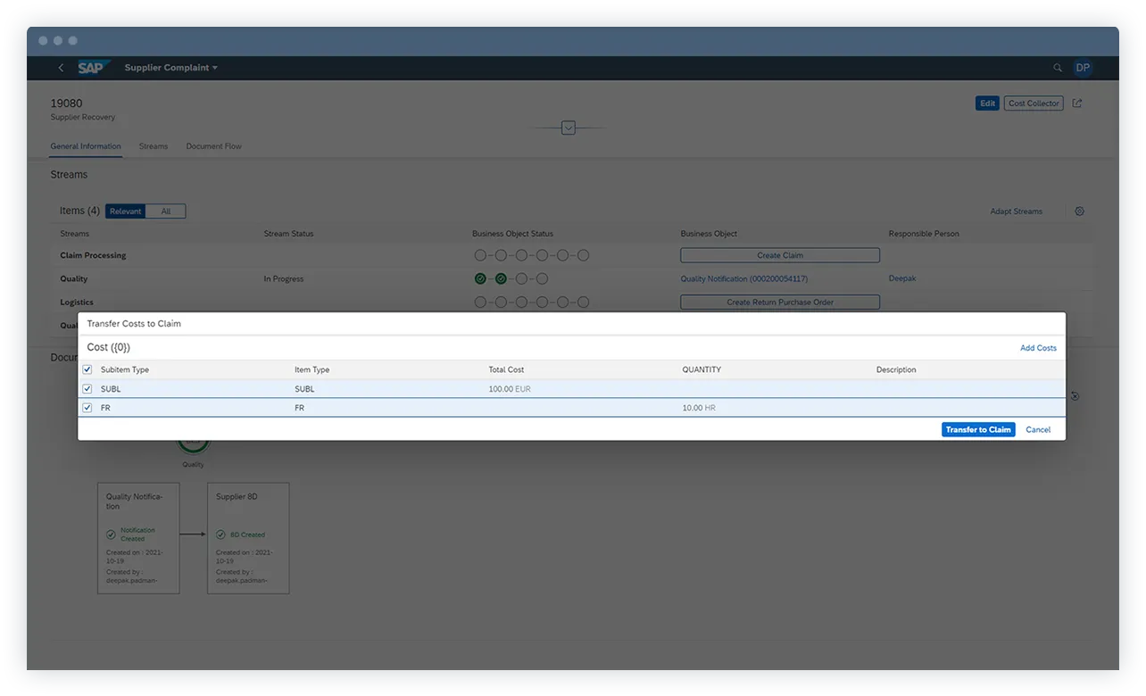Open the settings gear beside Adapt Streams
This screenshot has height=696, width=1146.
(1079, 211)
